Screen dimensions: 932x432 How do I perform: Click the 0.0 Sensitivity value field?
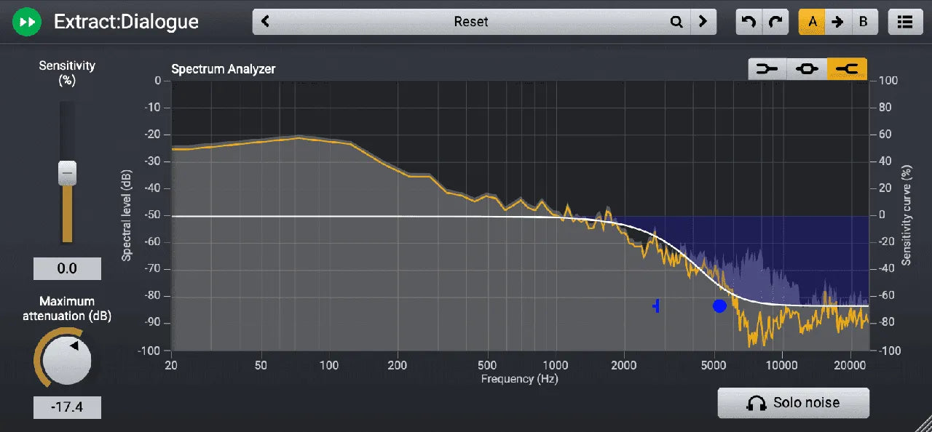[67, 268]
